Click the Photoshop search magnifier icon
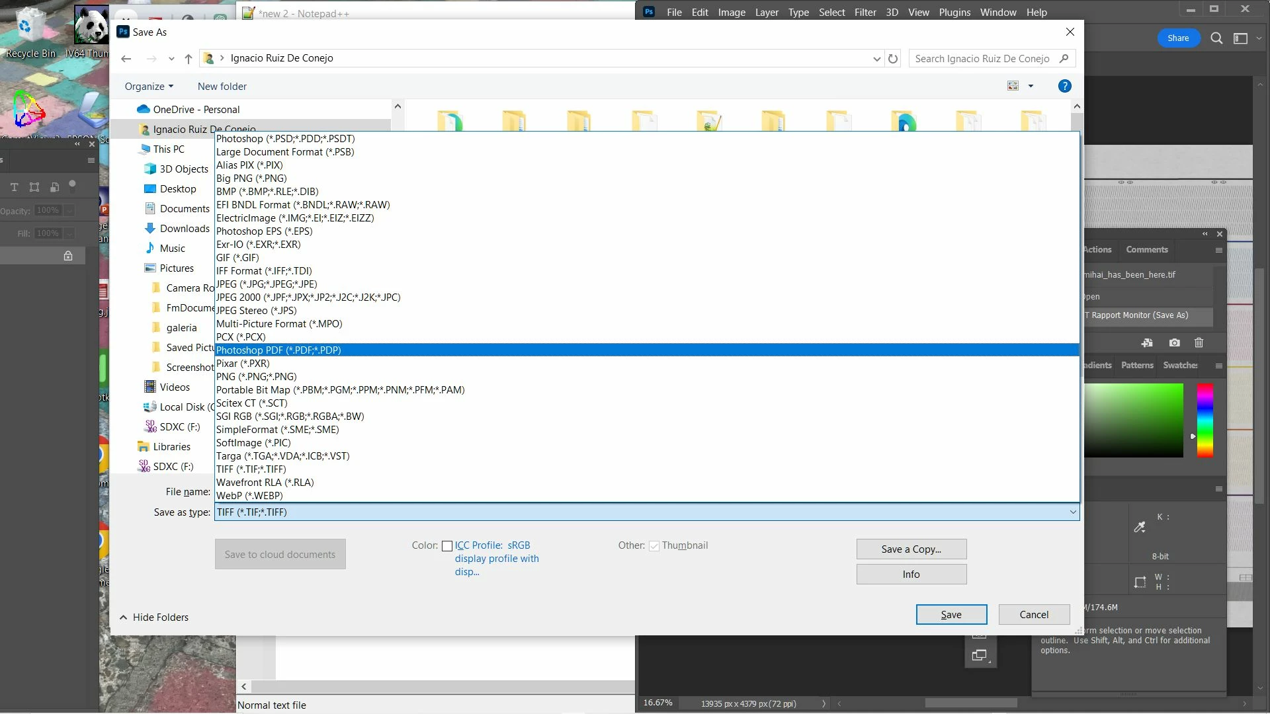Viewport: 1270px width, 714px height. point(1216,38)
